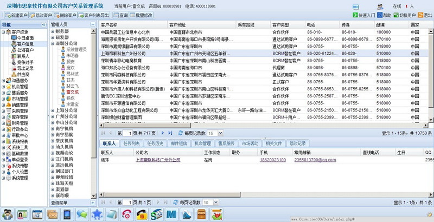
Task: Open the calendar 12 icon in bottom dock
Action: [37, 214]
